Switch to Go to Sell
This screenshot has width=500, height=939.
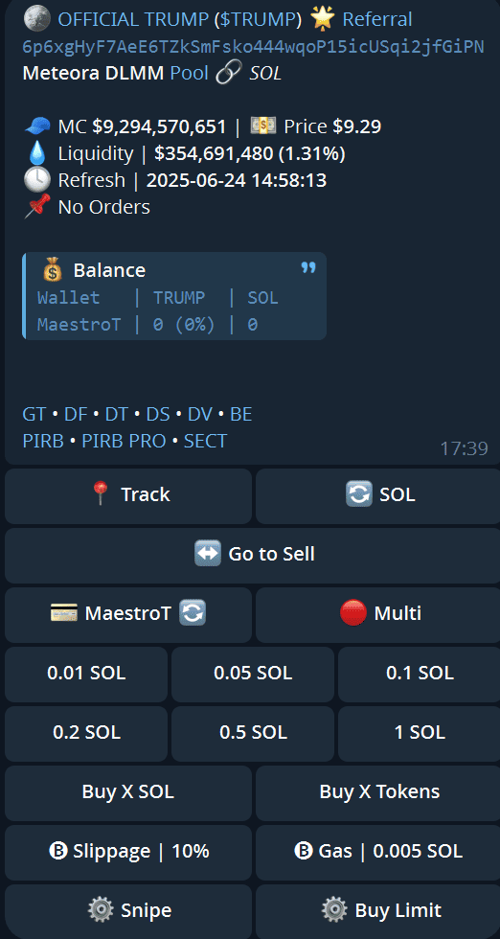pos(252,555)
